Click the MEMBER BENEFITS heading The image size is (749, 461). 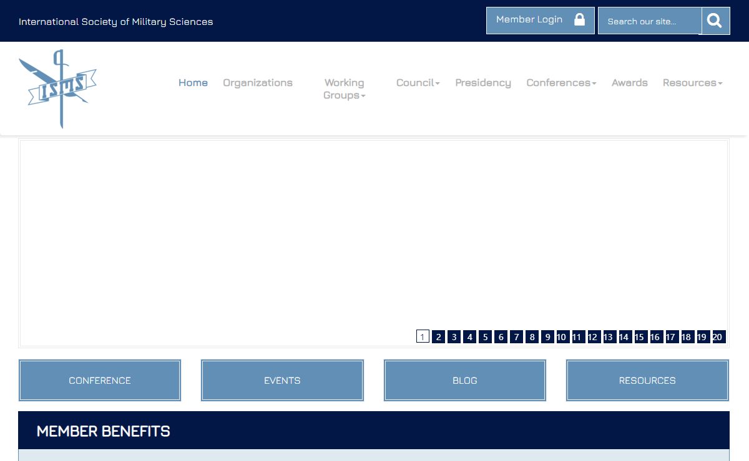pos(104,431)
